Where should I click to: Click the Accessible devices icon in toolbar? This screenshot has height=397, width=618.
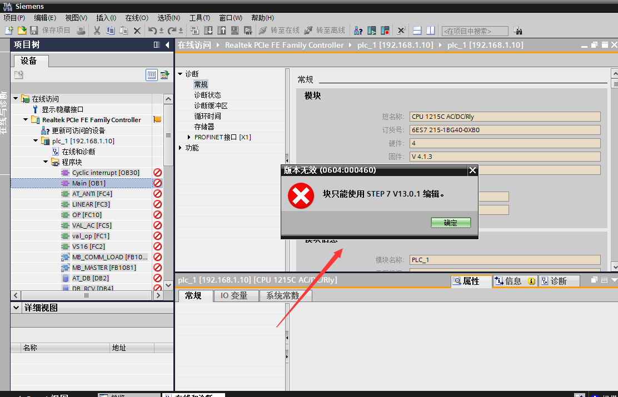pyautogui.click(x=358, y=31)
